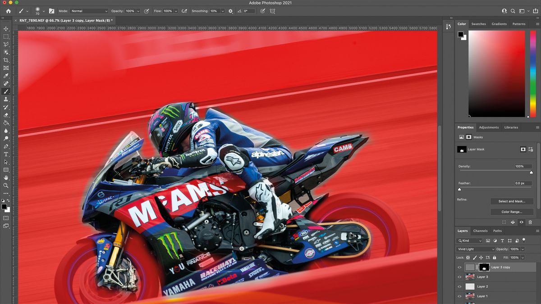Open layer Opacity dropdown arrow
Screen dimensions: 541x304
[523, 249]
